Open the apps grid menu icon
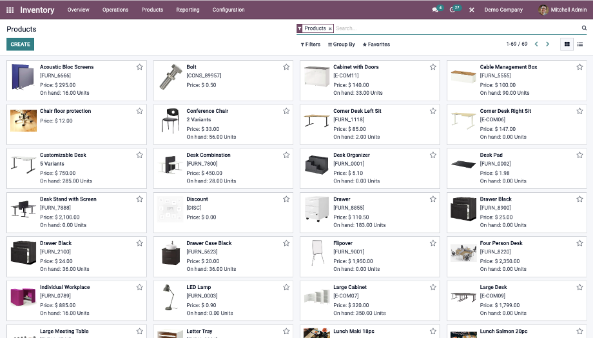593x338 pixels. click(x=10, y=10)
